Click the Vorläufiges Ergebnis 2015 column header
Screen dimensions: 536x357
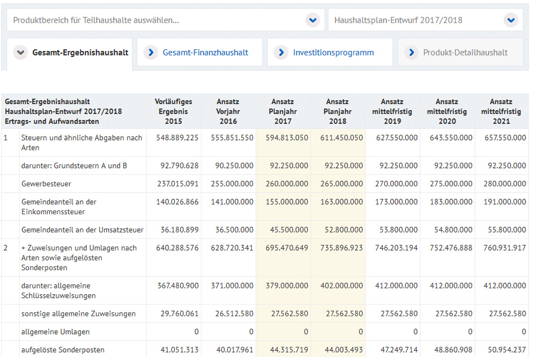174,111
